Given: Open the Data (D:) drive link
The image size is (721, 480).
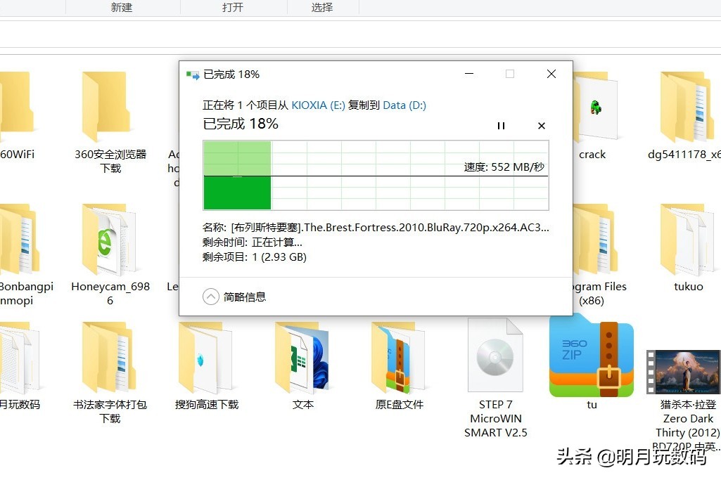Looking at the screenshot, I should click(x=404, y=105).
